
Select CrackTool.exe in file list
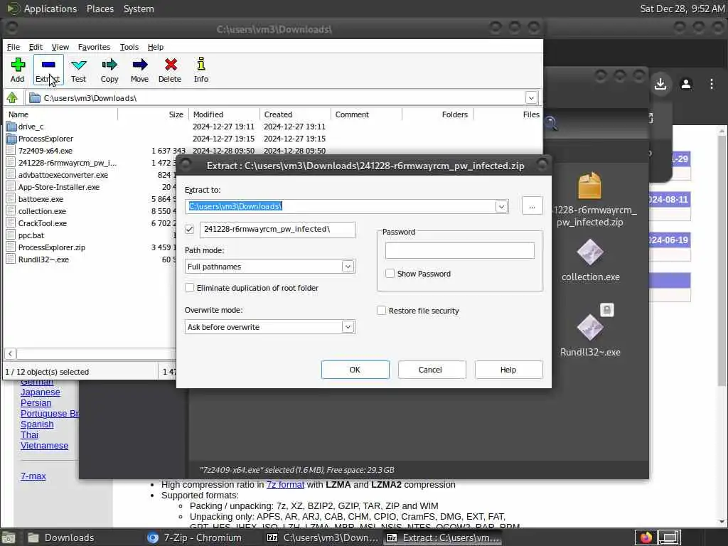[x=42, y=223]
